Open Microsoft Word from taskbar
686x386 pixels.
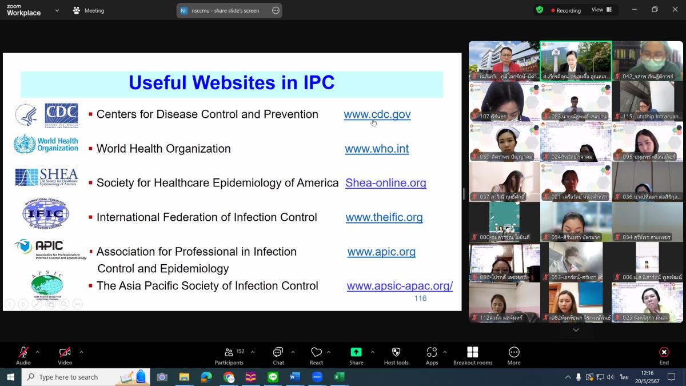click(x=295, y=377)
